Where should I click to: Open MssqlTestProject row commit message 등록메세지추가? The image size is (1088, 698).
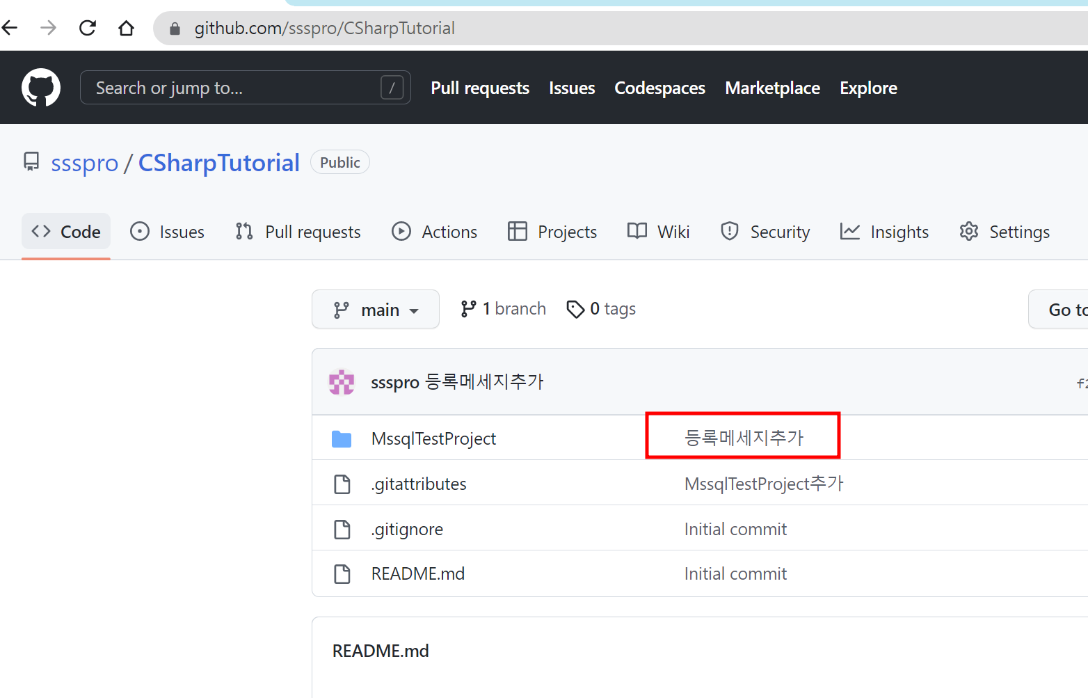pyautogui.click(x=744, y=438)
